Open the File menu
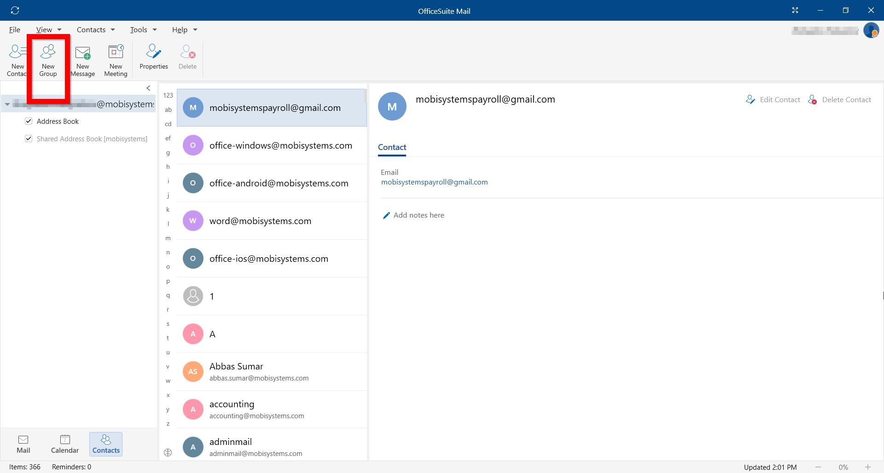The height and width of the screenshot is (473, 884). (15, 29)
